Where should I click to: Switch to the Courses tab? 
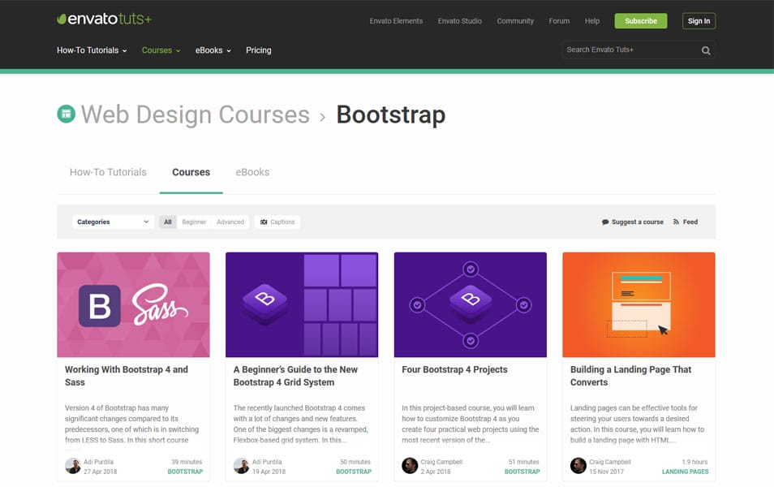coord(191,172)
